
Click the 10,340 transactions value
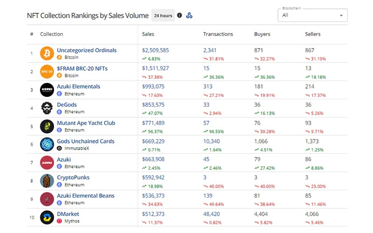coord(212,141)
